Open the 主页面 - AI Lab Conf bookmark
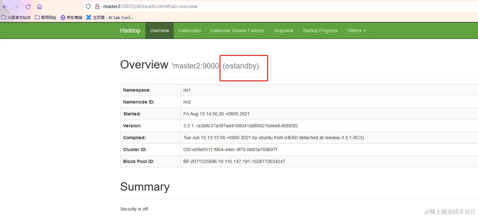 [110, 17]
